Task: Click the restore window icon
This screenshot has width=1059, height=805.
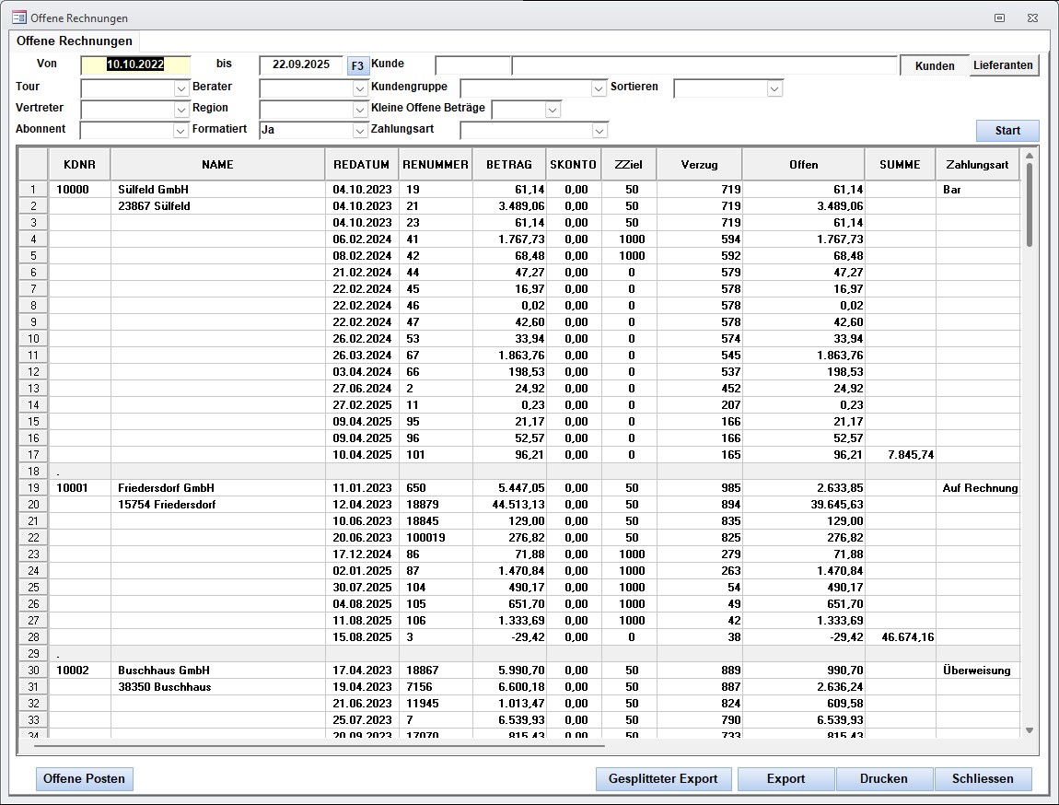Action: pyautogui.click(x=999, y=17)
